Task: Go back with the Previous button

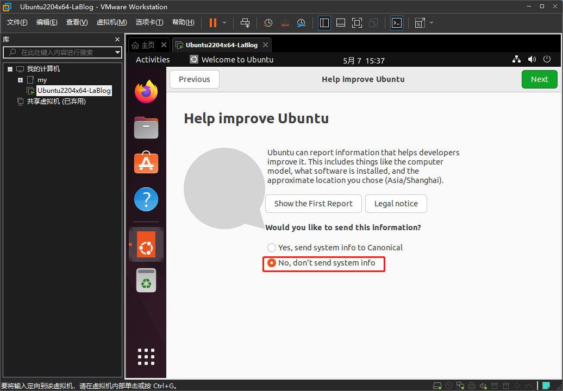Action: click(194, 79)
